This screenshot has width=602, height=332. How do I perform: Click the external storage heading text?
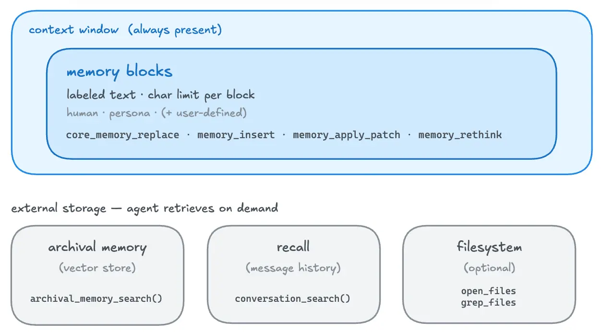(144, 209)
